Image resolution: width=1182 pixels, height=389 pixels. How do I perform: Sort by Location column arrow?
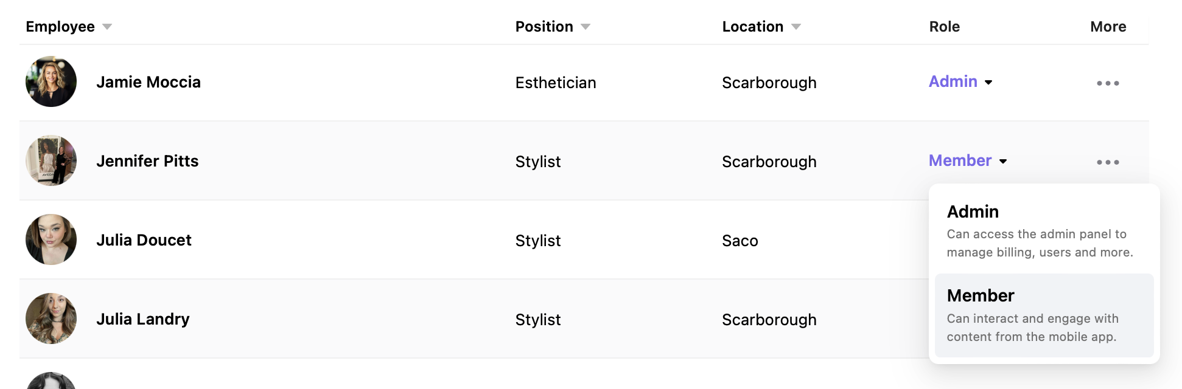click(796, 27)
